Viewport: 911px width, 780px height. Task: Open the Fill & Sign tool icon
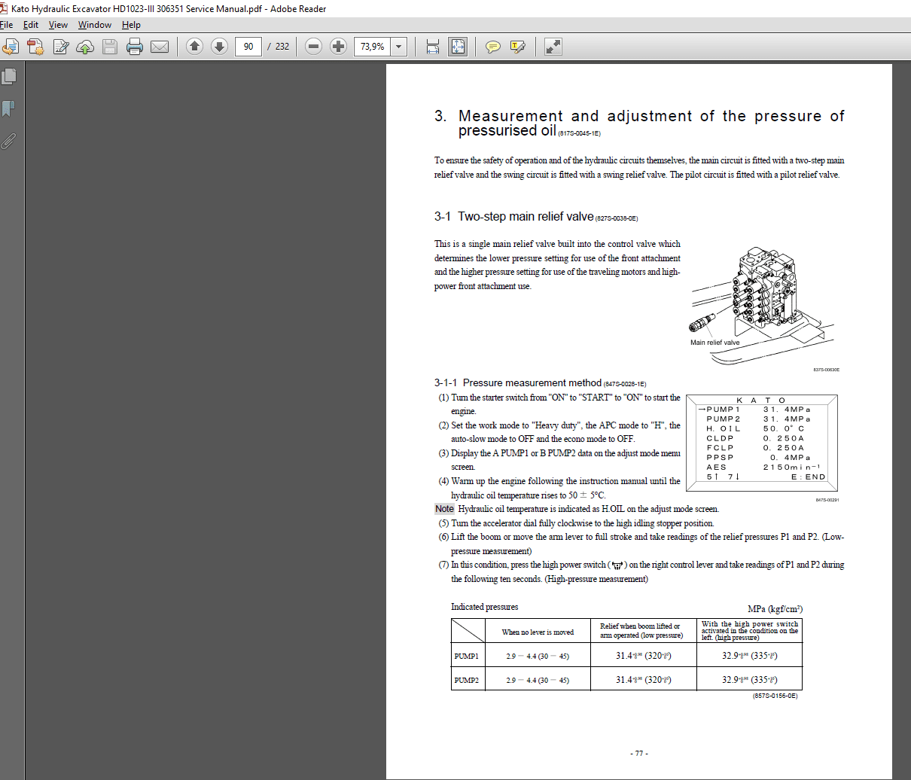(61, 46)
